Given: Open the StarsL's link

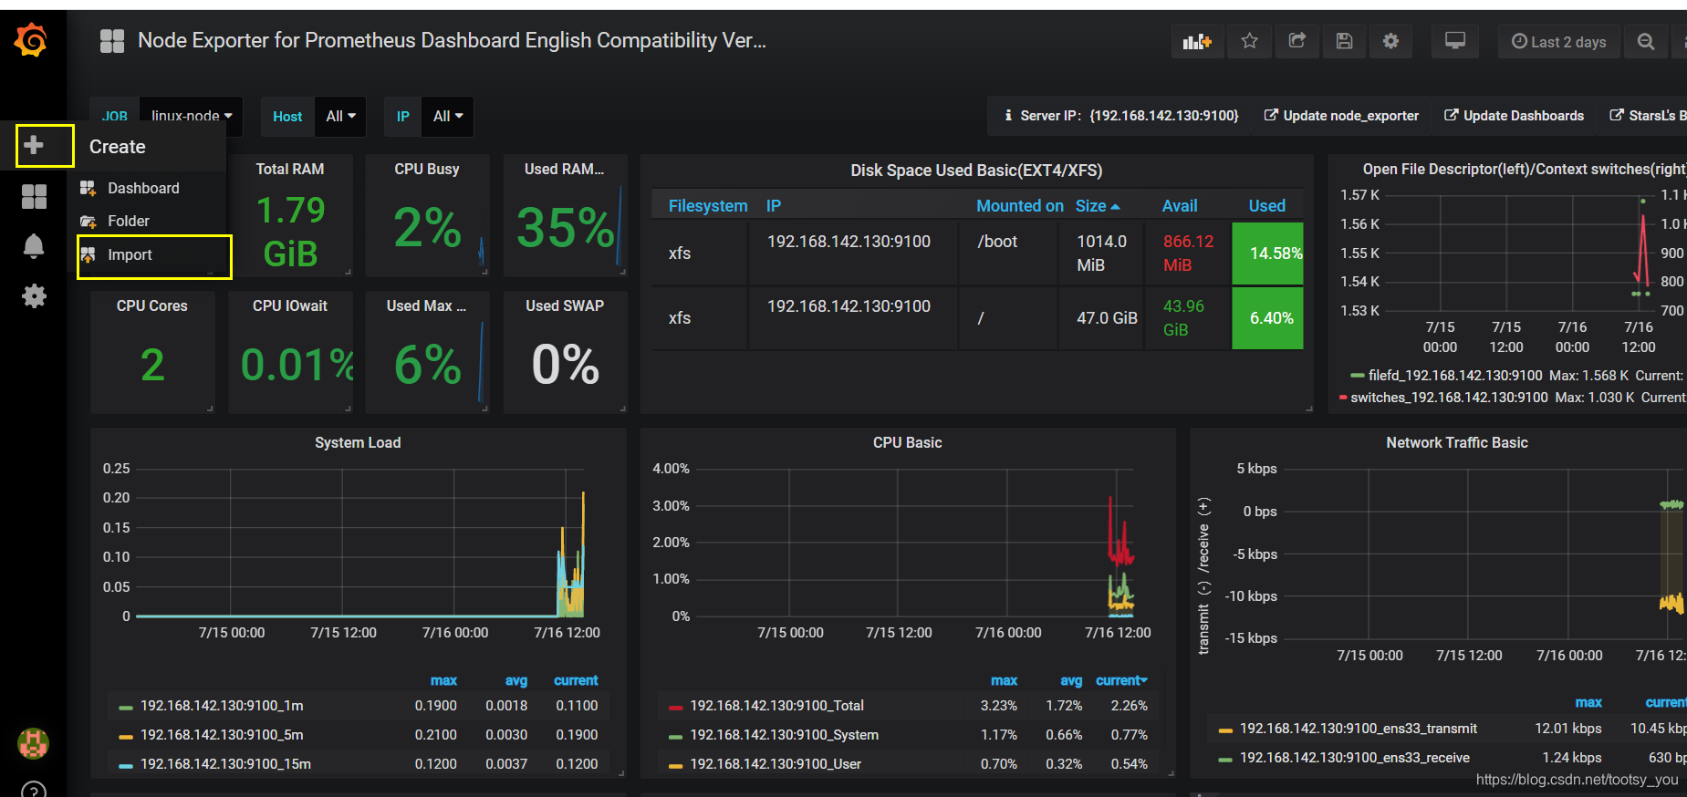Looking at the screenshot, I should (1648, 116).
